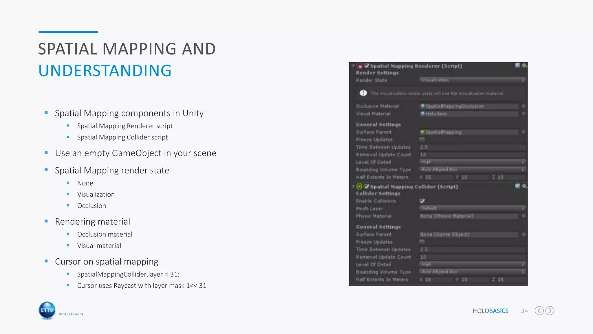The image size is (593, 334).
Task: Disable the Spatial Mapping Renderer script checkbox
Action: click(x=367, y=66)
